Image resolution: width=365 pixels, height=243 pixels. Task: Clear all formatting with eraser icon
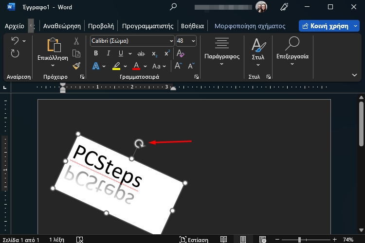(181, 53)
